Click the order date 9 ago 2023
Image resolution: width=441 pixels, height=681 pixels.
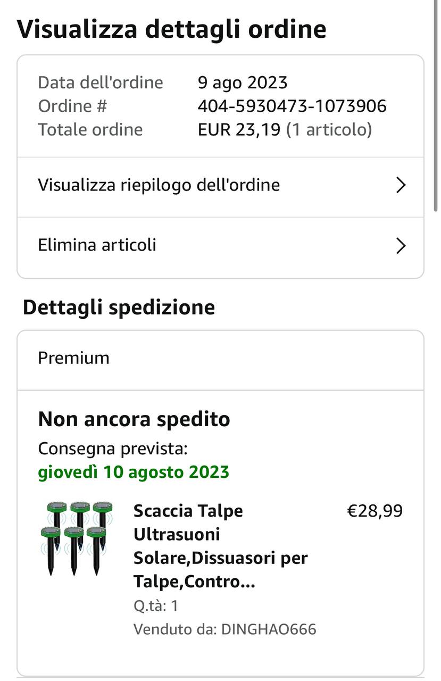click(x=243, y=82)
